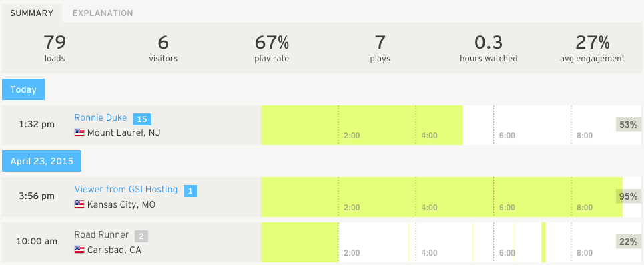Image resolution: width=644 pixels, height=265 pixels.
Task: Select the Summary tab
Action: point(31,13)
